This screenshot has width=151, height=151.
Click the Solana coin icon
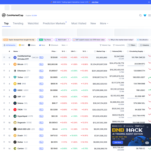click(15, 103)
